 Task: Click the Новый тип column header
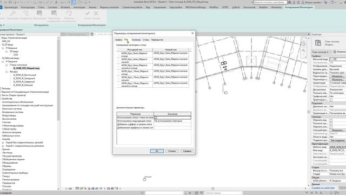(171, 50)
